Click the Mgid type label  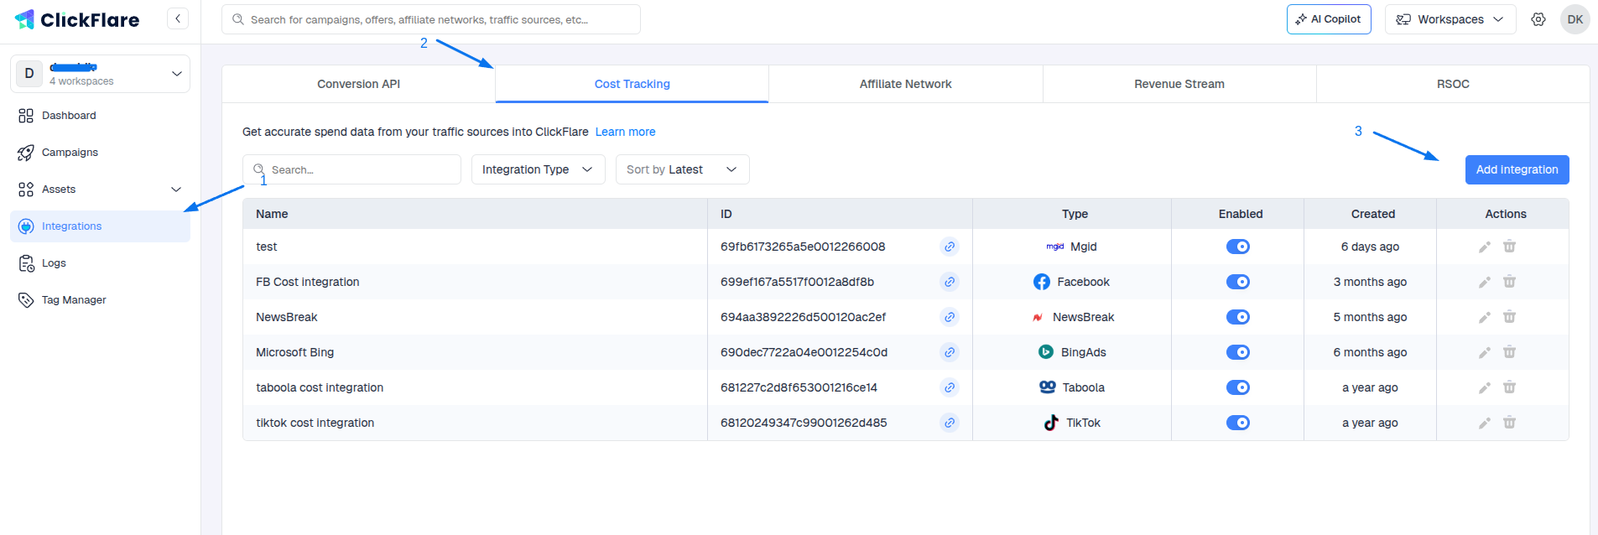(1083, 247)
